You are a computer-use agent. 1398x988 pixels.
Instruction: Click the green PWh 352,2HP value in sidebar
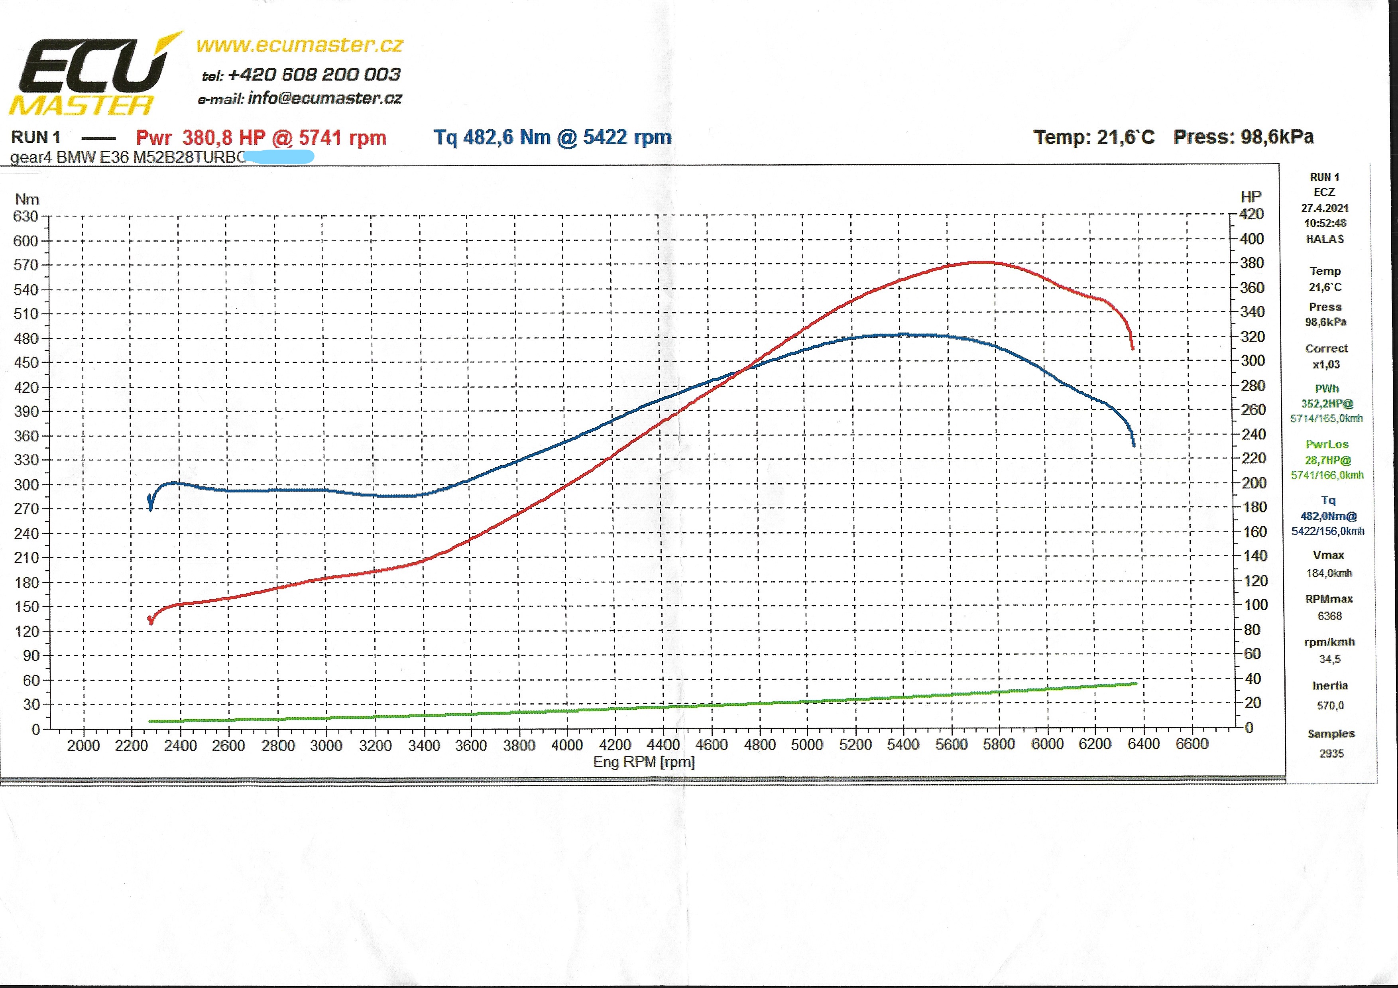(x=1327, y=404)
